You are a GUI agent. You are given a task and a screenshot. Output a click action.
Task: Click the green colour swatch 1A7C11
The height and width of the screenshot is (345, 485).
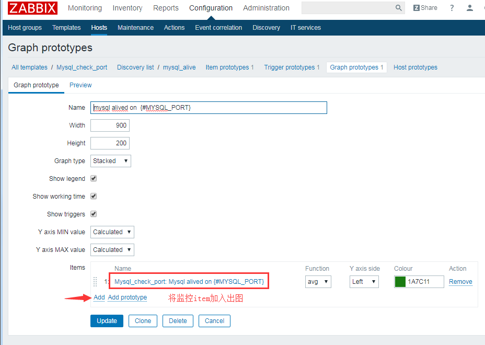(x=400, y=282)
